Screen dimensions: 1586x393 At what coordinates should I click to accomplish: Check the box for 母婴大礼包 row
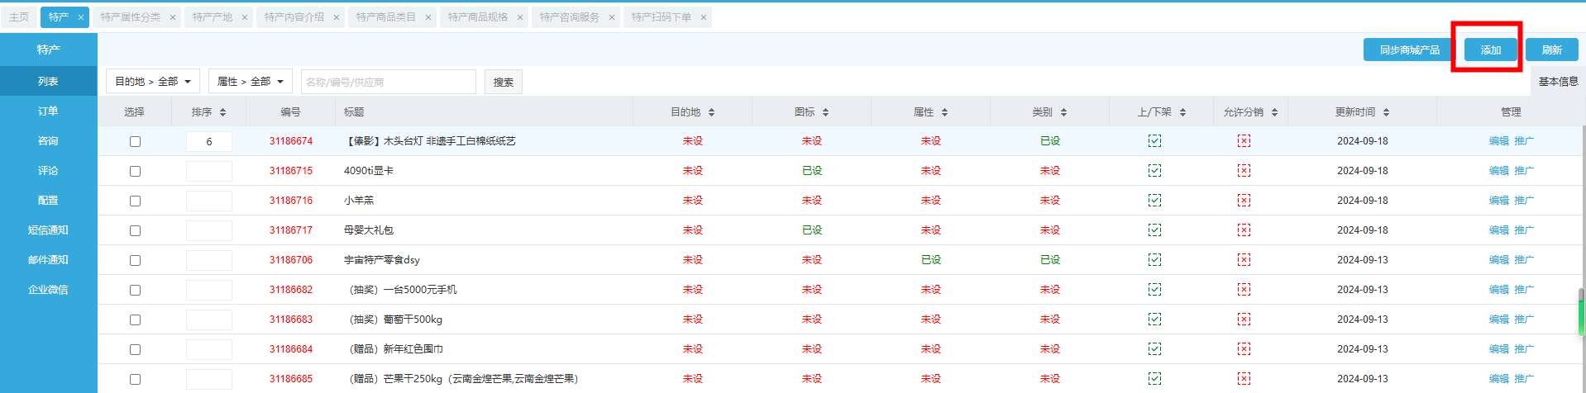(135, 231)
